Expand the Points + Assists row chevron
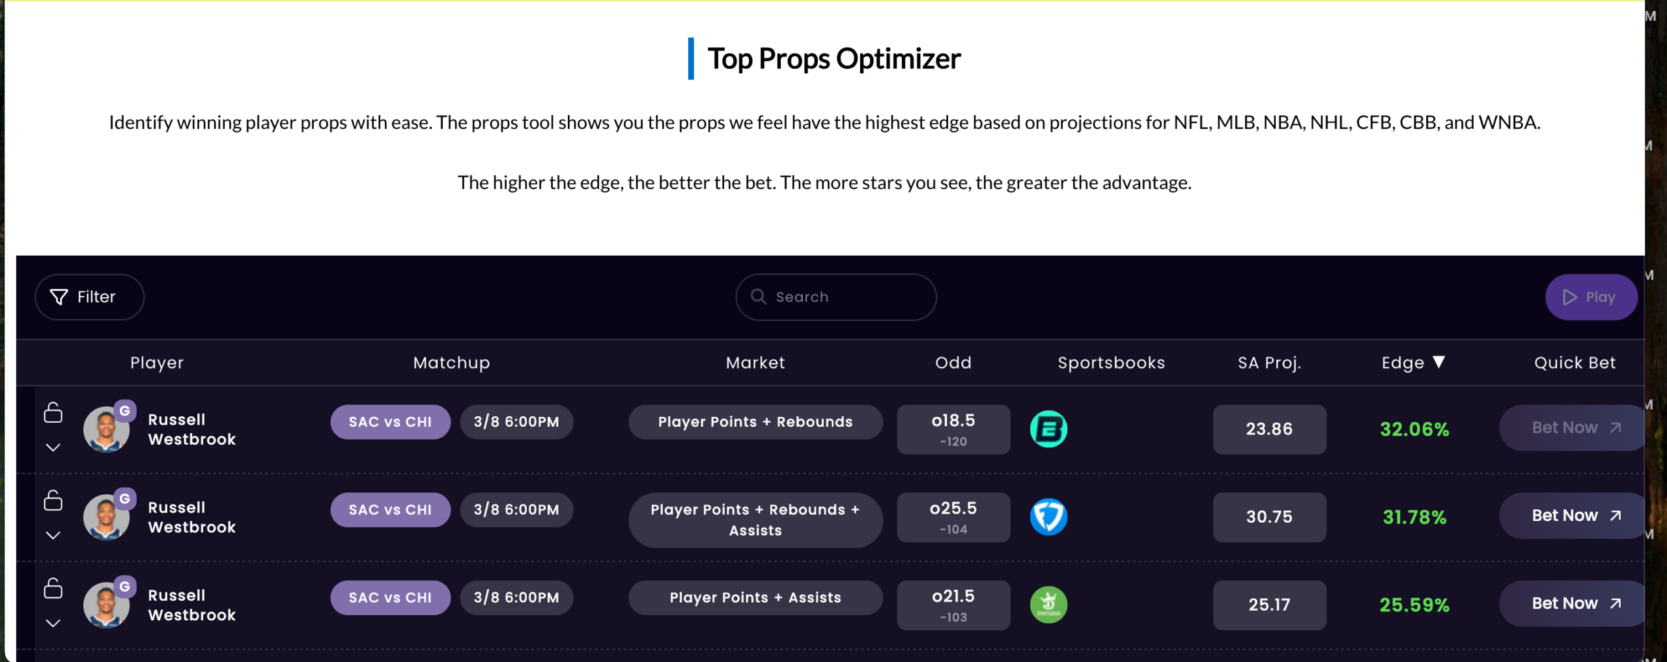The width and height of the screenshot is (1667, 662). click(x=53, y=623)
